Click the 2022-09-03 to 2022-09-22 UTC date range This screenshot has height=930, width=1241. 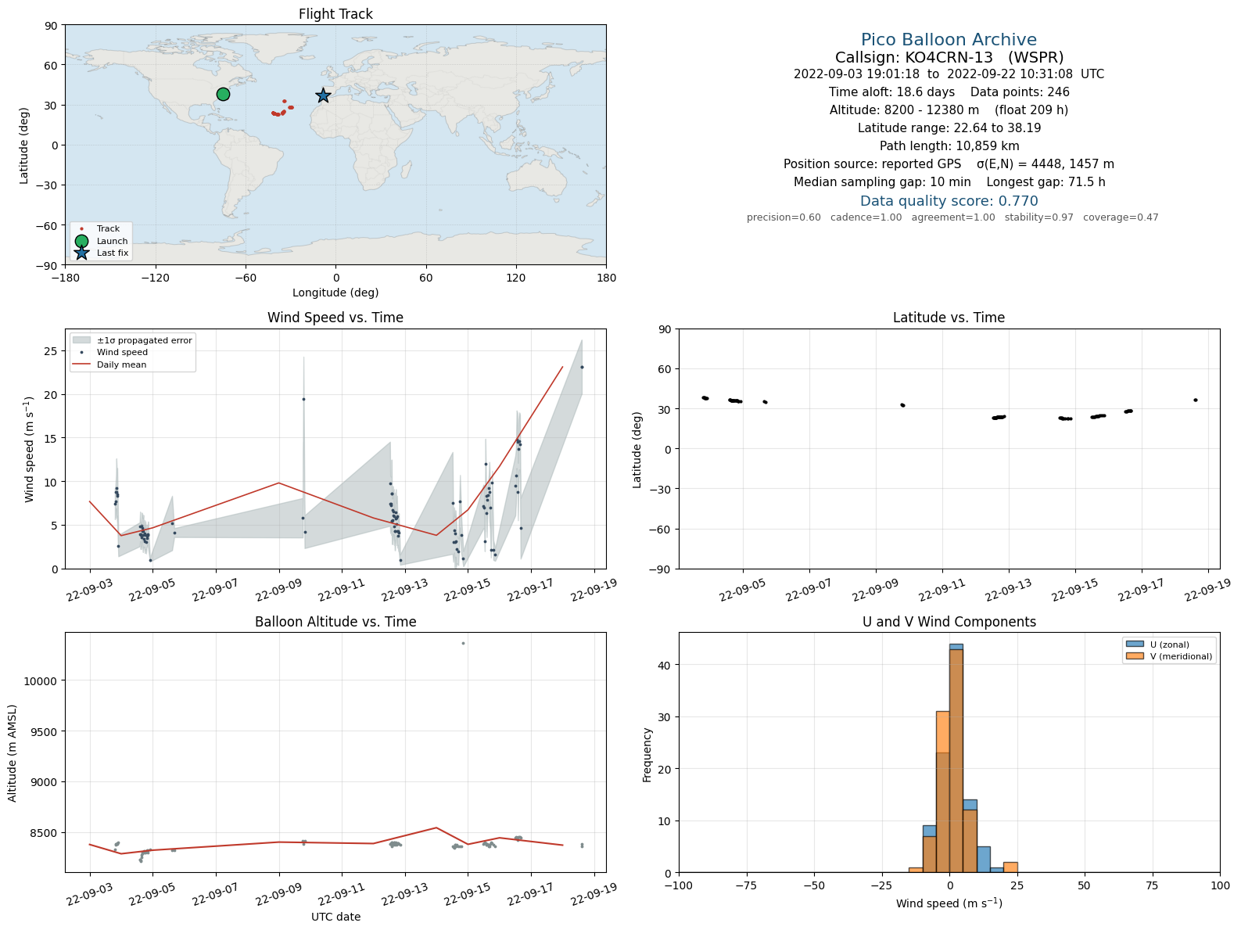949,74
